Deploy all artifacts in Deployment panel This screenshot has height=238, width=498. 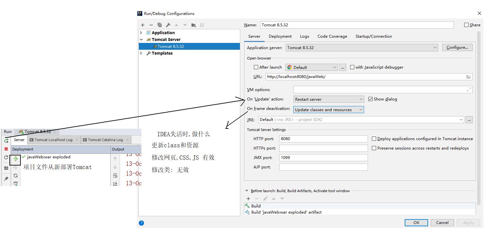pos(15,159)
